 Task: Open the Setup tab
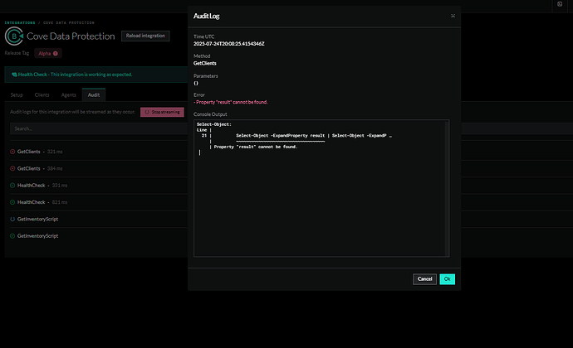click(x=17, y=94)
